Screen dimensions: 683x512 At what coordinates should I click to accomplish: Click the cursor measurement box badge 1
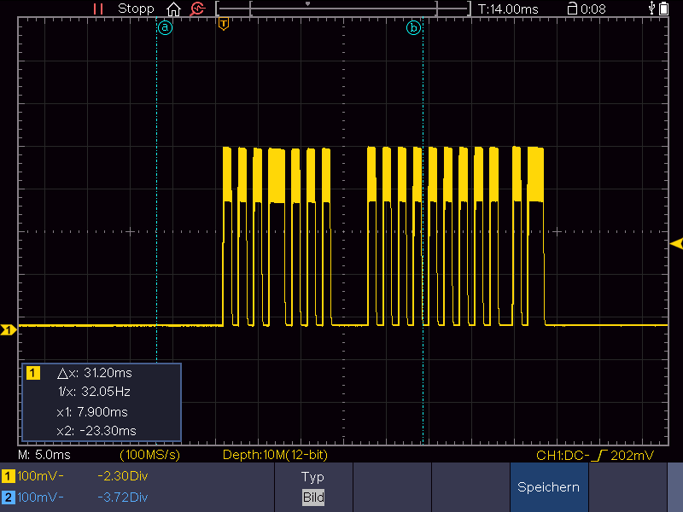click(33, 373)
